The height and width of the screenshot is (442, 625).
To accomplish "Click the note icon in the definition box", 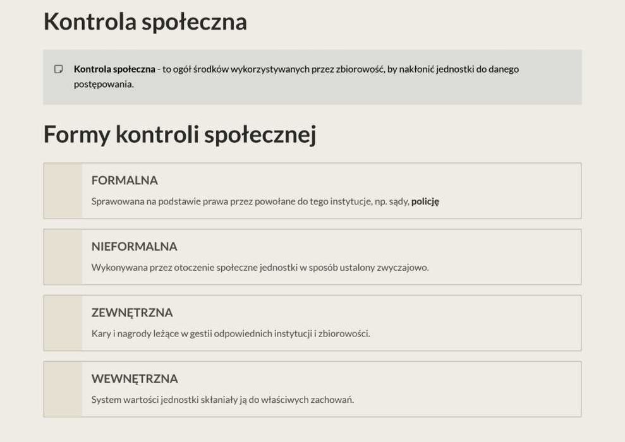I will coord(59,69).
